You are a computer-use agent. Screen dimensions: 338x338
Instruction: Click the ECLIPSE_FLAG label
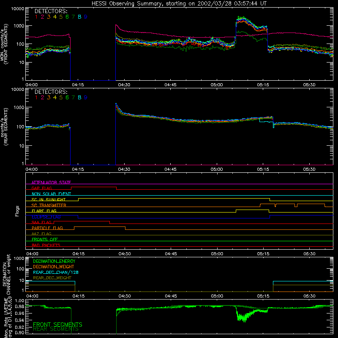pos(46,217)
